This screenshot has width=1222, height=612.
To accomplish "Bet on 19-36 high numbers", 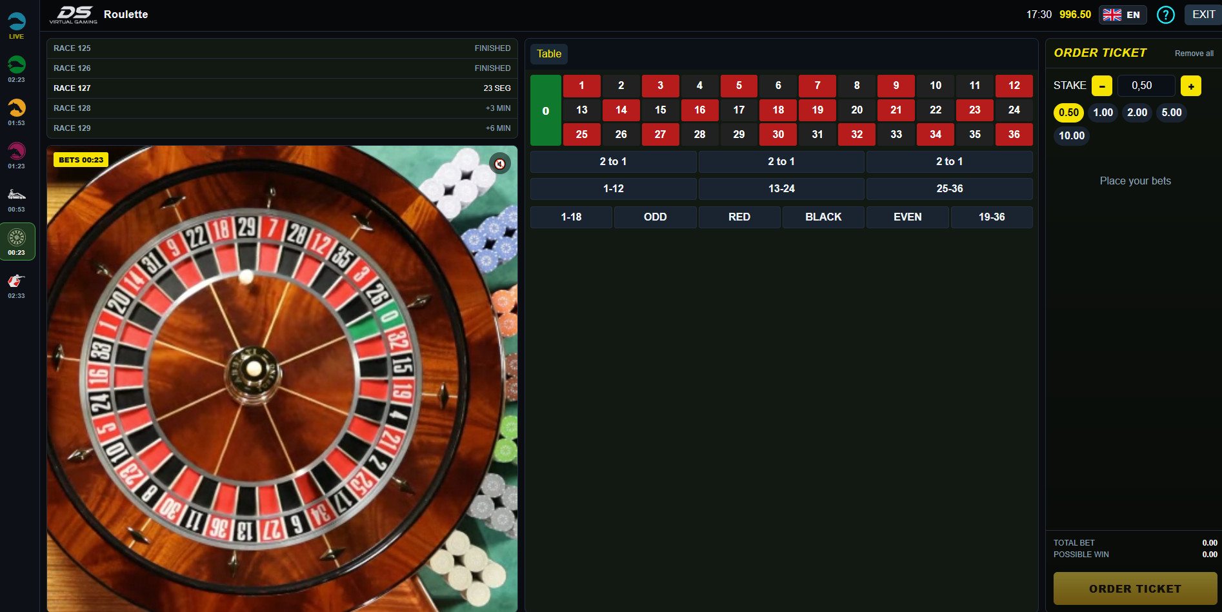I will click(x=992, y=217).
